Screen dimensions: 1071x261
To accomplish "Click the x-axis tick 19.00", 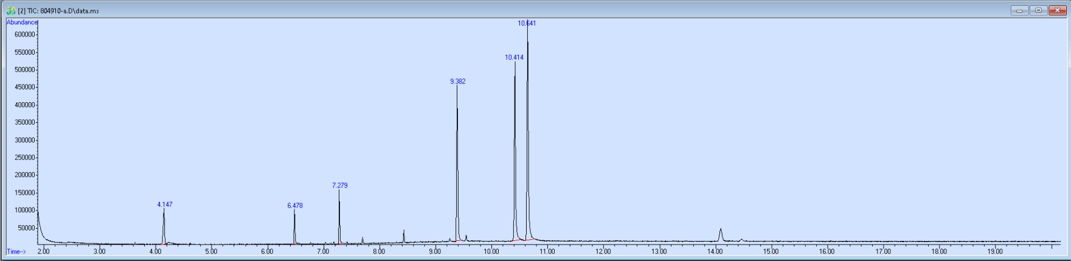I will (994, 251).
